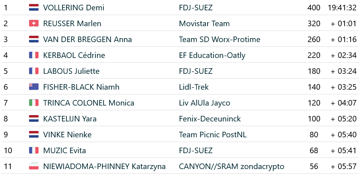Click the French flag beside KERBAOL Cédrine
Image resolution: width=363 pixels, height=175 pixels.
pyautogui.click(x=34, y=55)
